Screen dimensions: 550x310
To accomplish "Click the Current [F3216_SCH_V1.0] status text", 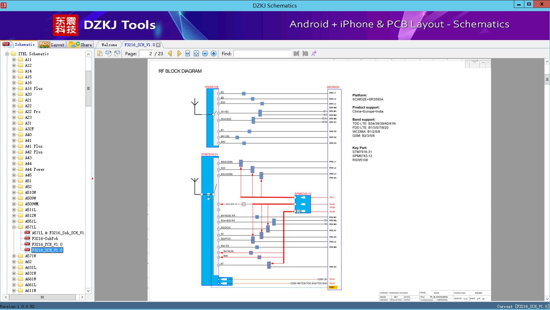I will pos(523,306).
